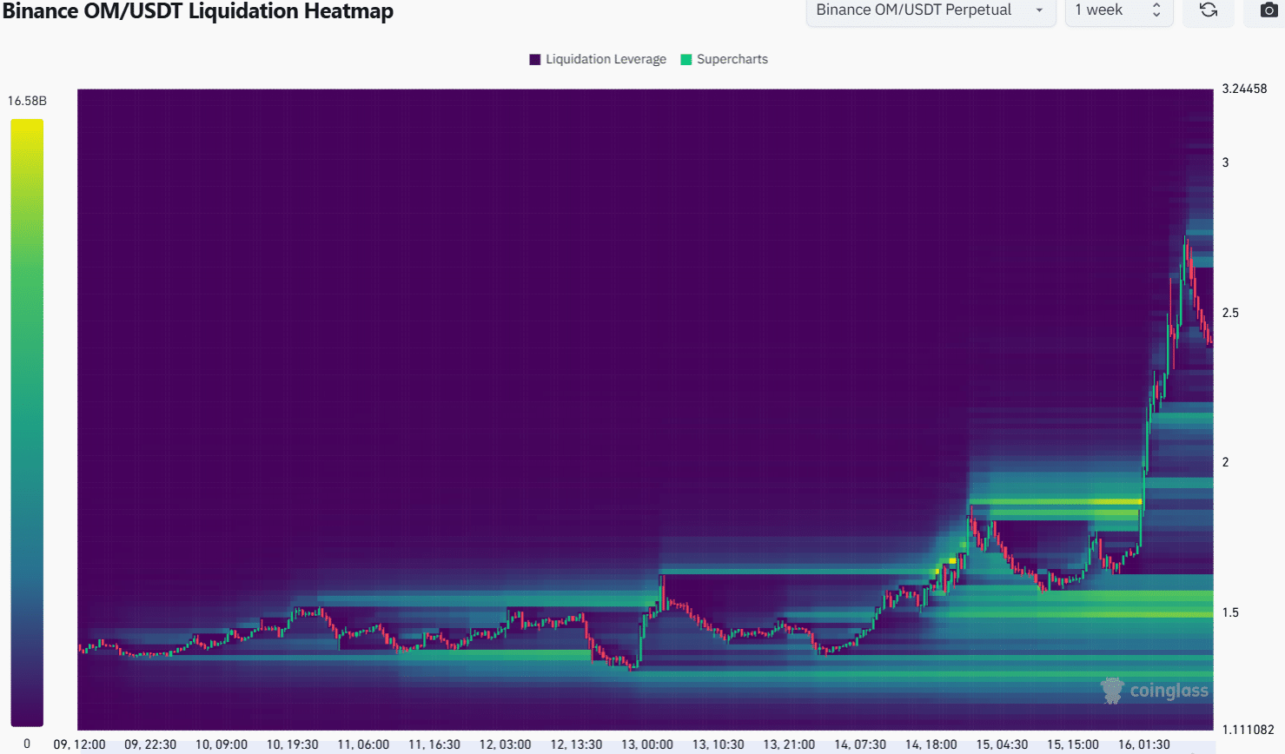Click the 15, 15:00 time axis label

pos(1072,744)
